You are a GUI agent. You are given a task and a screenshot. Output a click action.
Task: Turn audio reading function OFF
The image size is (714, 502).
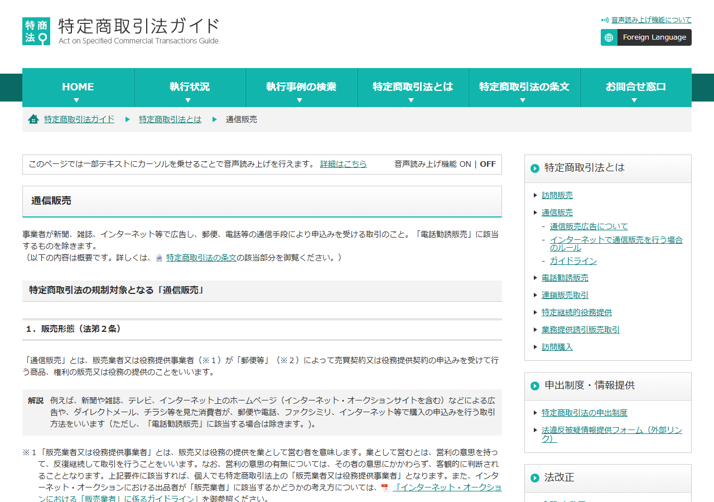point(488,164)
